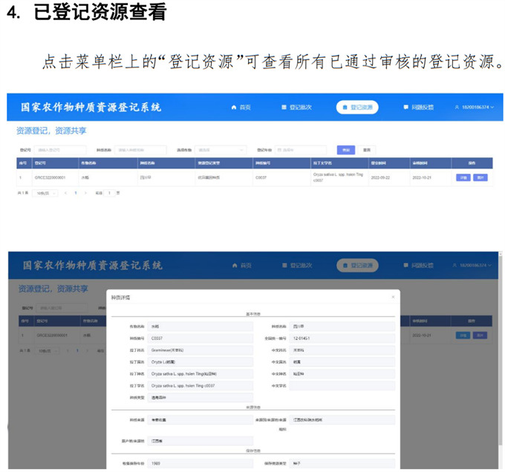Close the 种质详情 dialog with the X
The height and width of the screenshot is (472, 505).
click(x=393, y=297)
